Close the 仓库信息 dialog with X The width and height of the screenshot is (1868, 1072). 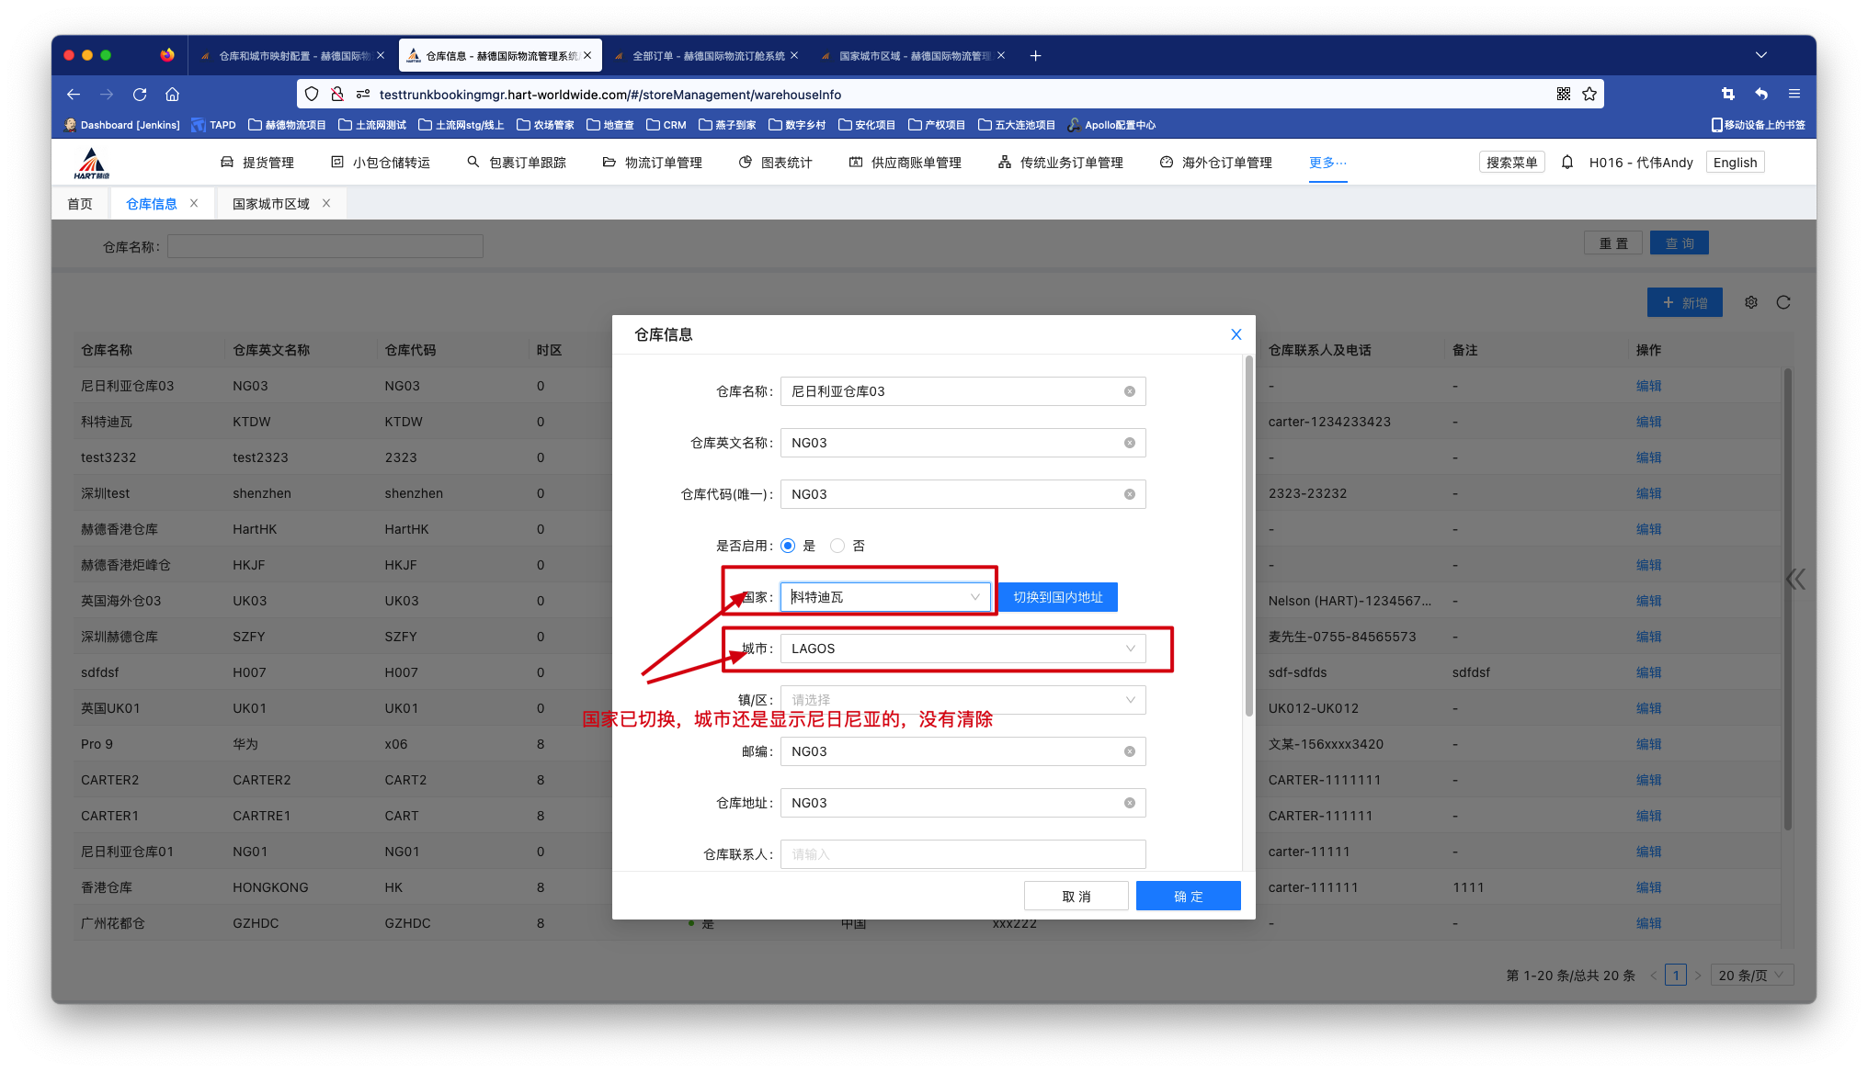(x=1236, y=334)
